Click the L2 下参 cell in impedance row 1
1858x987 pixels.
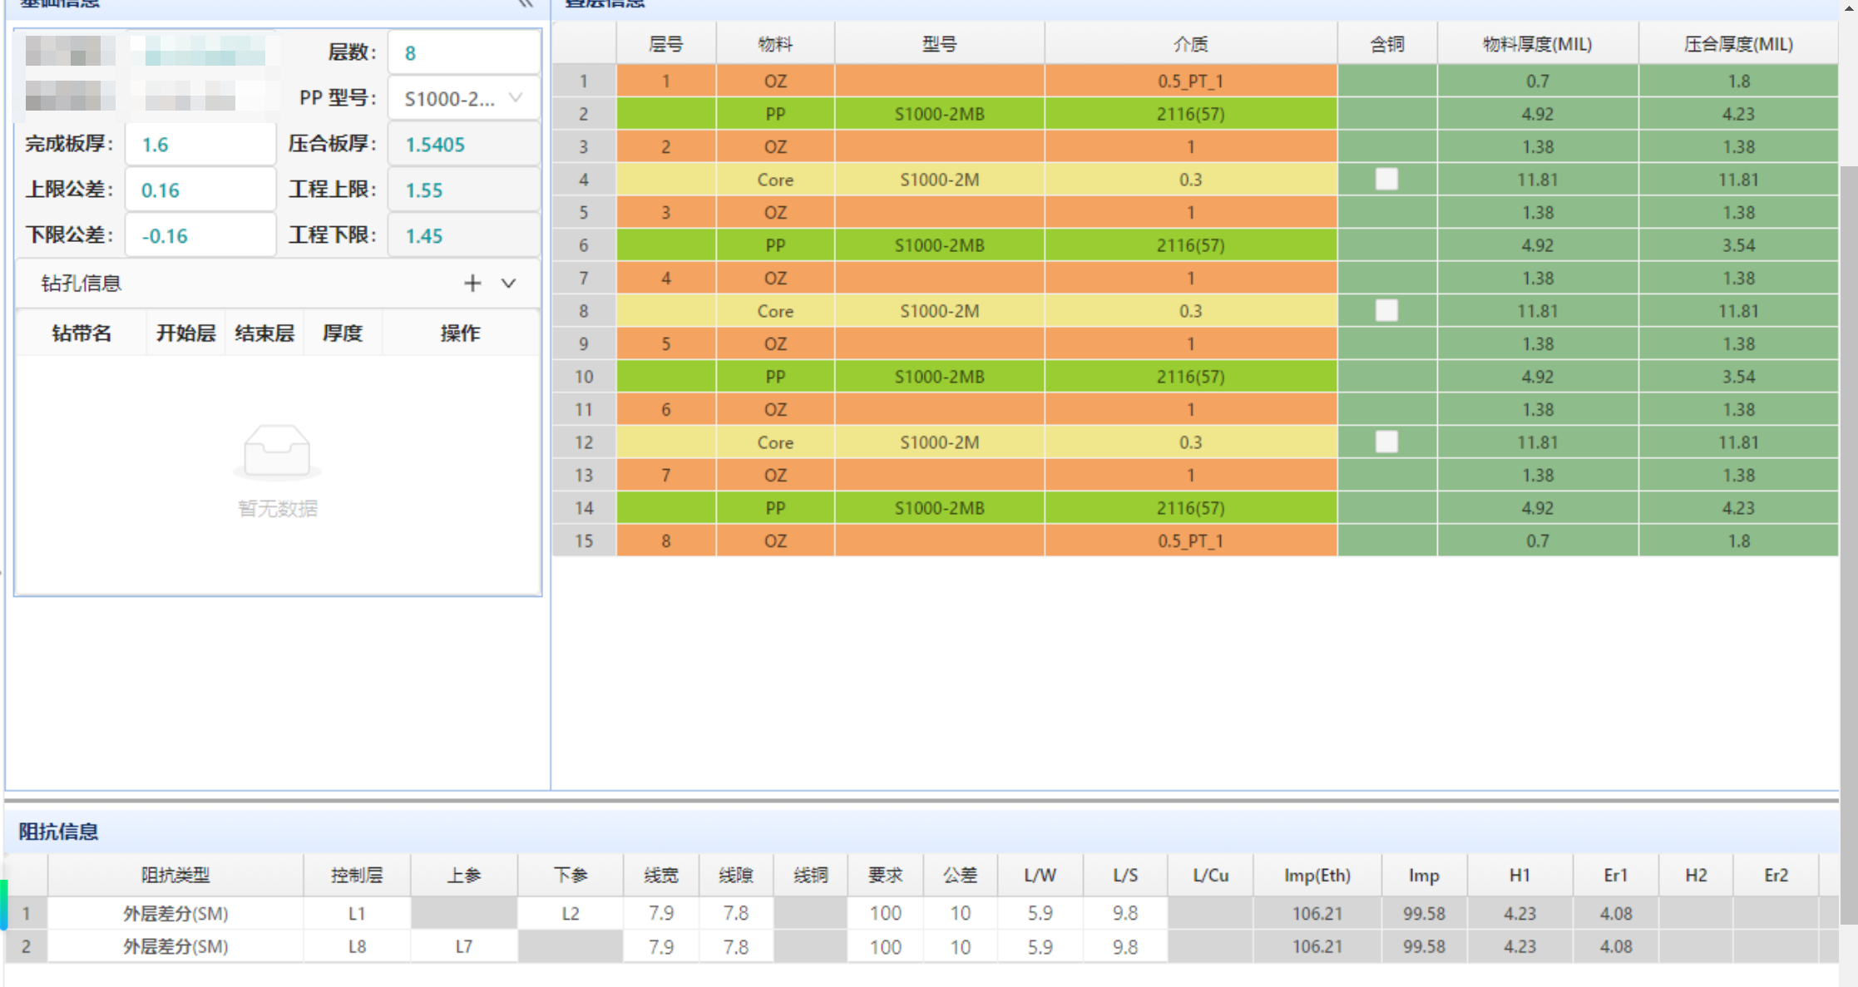click(x=571, y=914)
